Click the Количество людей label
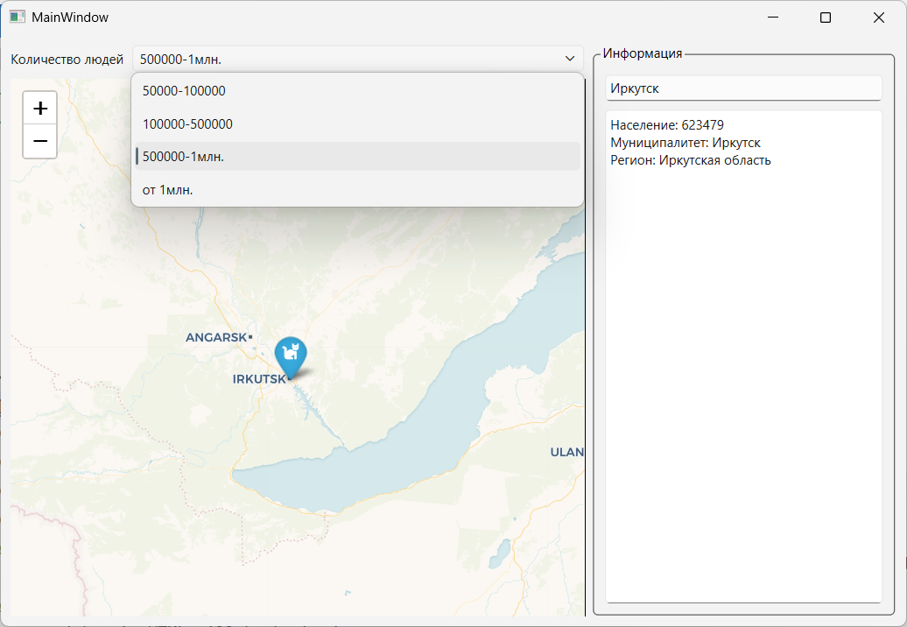Image resolution: width=907 pixels, height=627 pixels. point(67,60)
